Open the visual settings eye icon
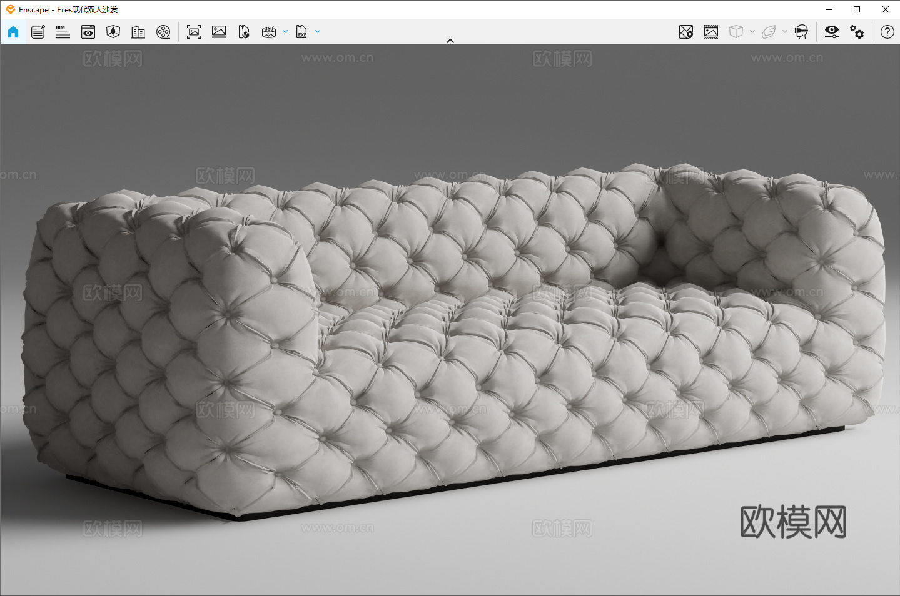 coord(832,32)
